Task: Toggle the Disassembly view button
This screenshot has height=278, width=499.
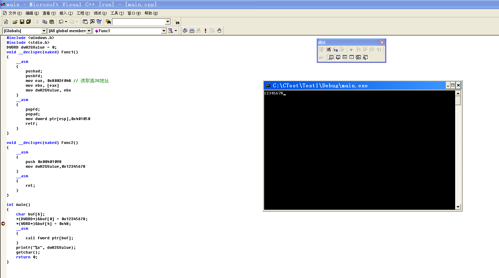Action: (x=365, y=58)
